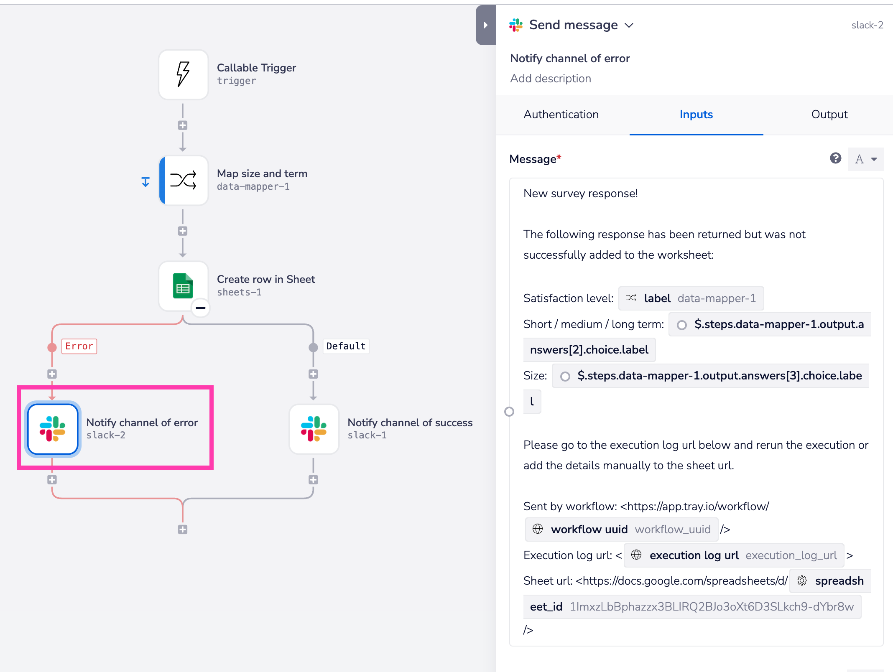Viewport: 893px width, 672px height.
Task: Click the Error branch label
Action: click(79, 346)
